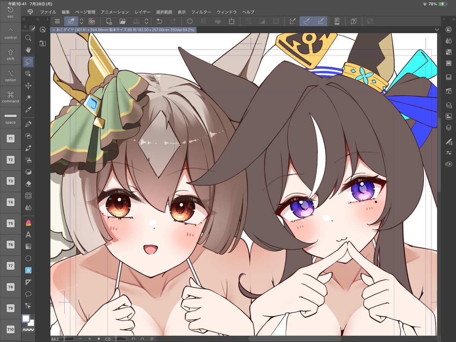Toggle the space modifier key
The height and width of the screenshot is (342, 456).
[x=11, y=118]
